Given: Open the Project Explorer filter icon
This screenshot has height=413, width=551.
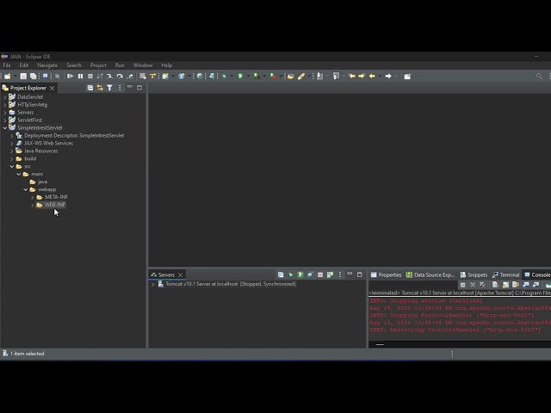Looking at the screenshot, I should pyautogui.click(x=109, y=88).
